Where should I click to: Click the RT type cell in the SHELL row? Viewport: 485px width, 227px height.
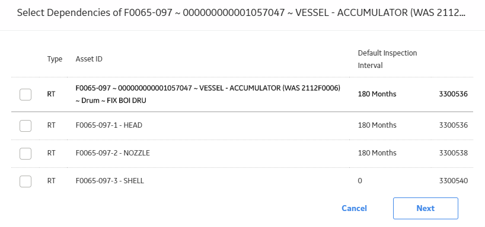point(52,181)
